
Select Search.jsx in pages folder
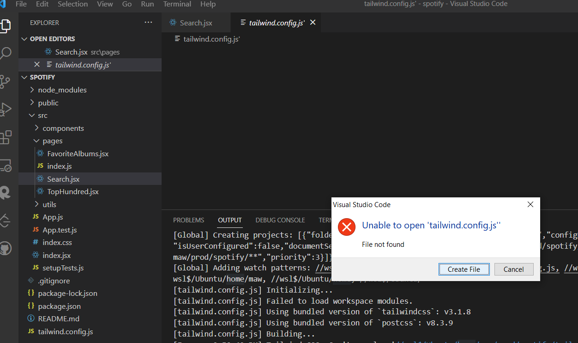[90, 179]
